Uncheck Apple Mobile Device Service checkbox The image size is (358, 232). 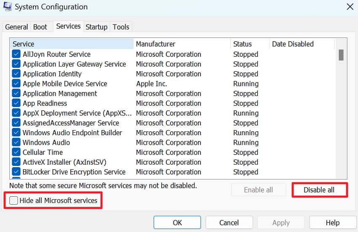[x=16, y=83]
